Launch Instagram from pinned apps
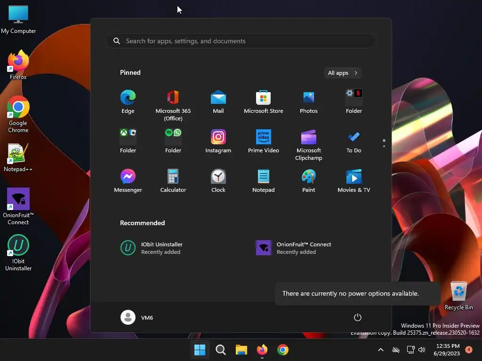The width and height of the screenshot is (482, 361). 218,141
